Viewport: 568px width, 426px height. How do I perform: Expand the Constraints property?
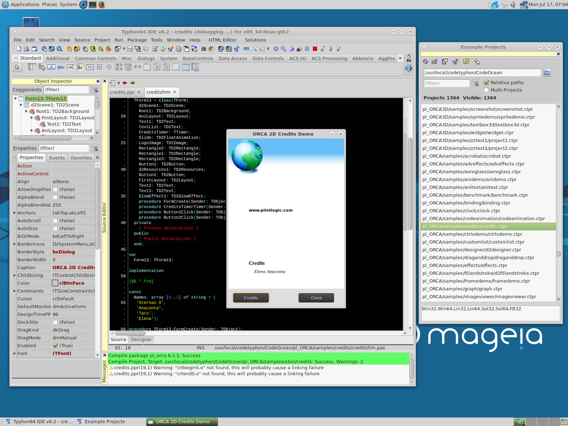(x=15, y=291)
